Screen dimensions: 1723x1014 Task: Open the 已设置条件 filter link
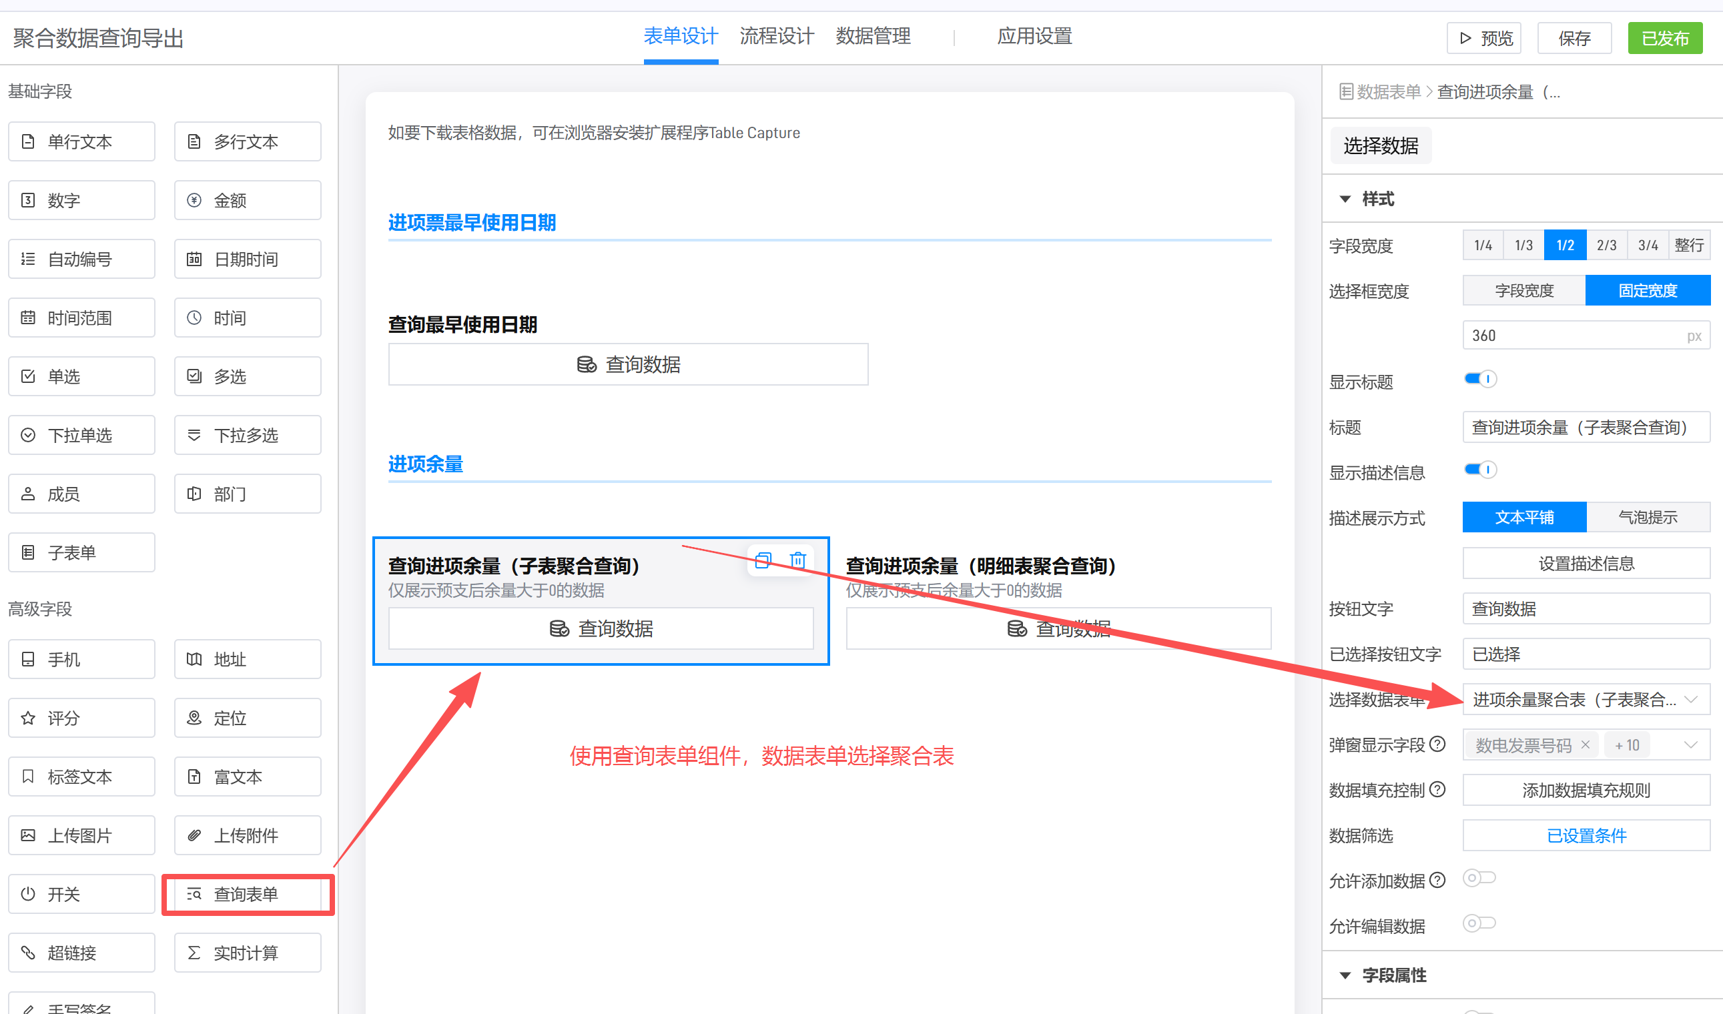click(1586, 837)
